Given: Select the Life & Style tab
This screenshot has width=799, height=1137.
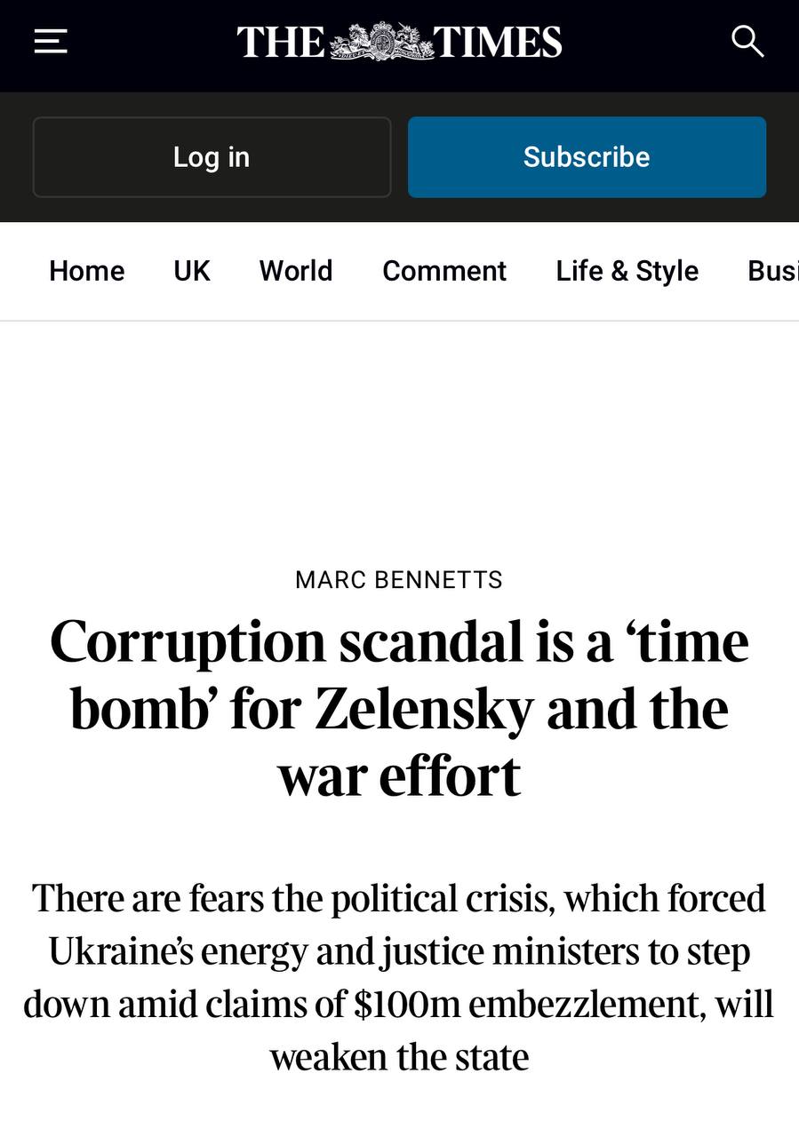Looking at the screenshot, I should click(x=627, y=271).
